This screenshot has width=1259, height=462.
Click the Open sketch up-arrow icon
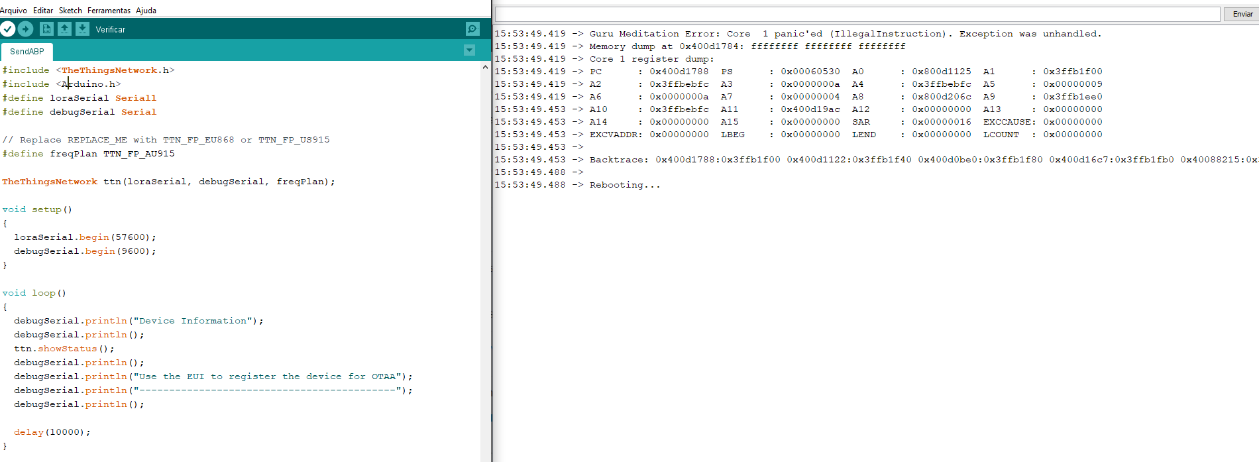pyautogui.click(x=64, y=29)
